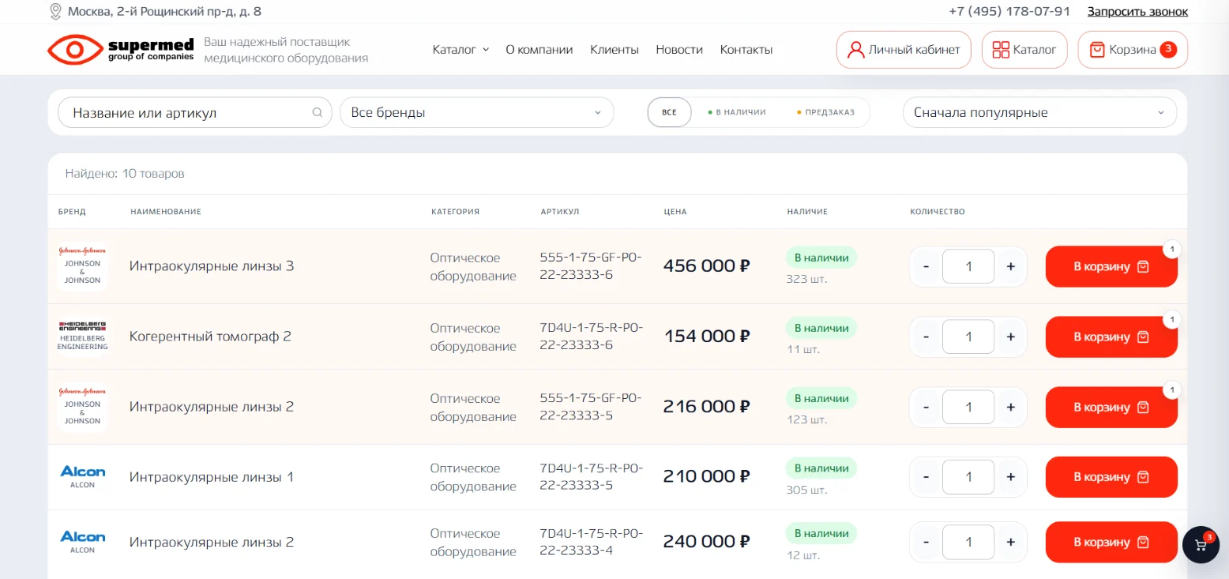
Task: Open the floating cart icon with badge 3
Action: click(x=1201, y=545)
